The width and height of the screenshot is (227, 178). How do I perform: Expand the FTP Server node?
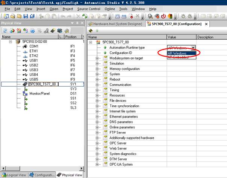97,133
